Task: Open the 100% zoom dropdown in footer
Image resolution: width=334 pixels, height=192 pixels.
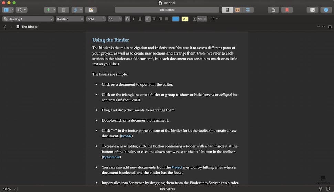Action: (10, 189)
